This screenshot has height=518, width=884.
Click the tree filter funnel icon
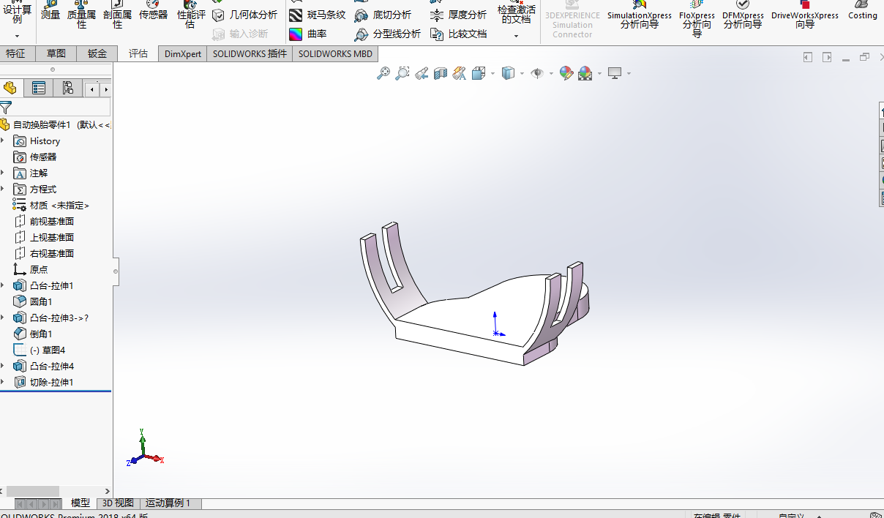(6, 108)
